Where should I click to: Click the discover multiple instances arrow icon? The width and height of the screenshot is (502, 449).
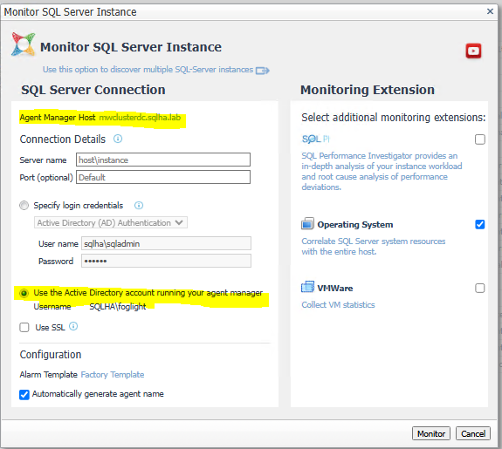[x=263, y=71]
